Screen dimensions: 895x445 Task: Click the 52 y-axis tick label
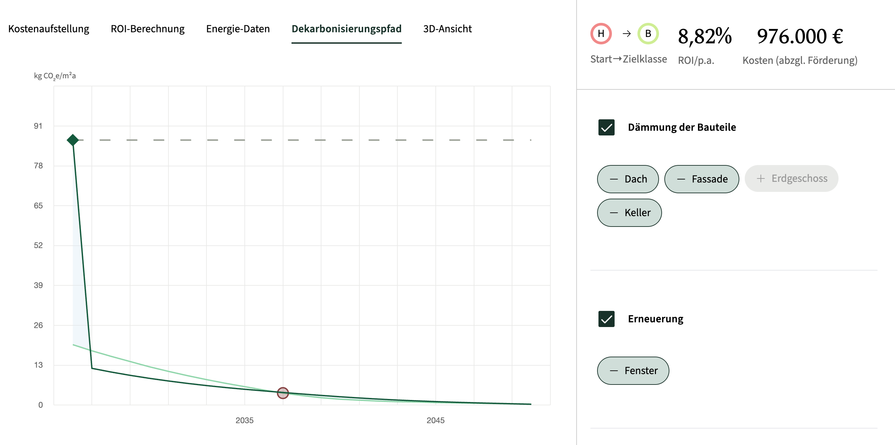(x=38, y=245)
